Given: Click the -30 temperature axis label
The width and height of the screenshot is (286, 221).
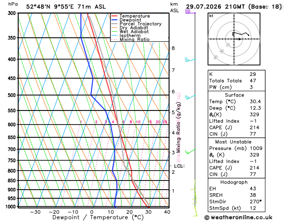Looking at the screenshot, I should click(x=35, y=212).
